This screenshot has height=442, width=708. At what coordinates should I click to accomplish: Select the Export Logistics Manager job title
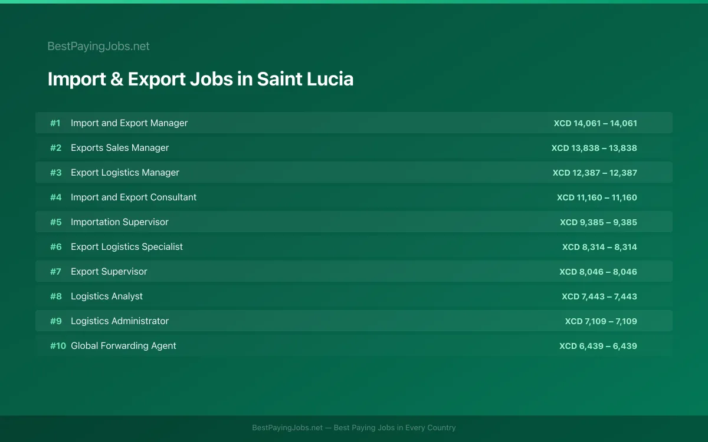[125, 173]
